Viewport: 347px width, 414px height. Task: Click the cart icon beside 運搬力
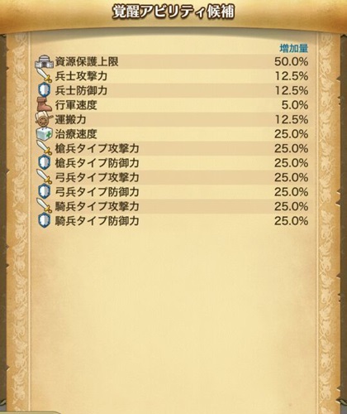44,119
